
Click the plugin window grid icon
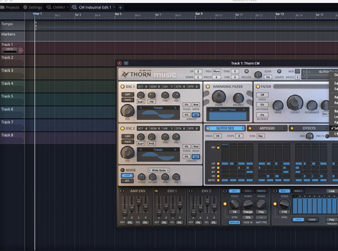[126, 63]
